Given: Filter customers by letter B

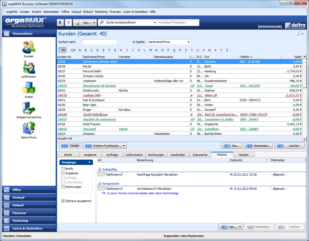Looking at the screenshot, I should pyautogui.click(x=86, y=50).
